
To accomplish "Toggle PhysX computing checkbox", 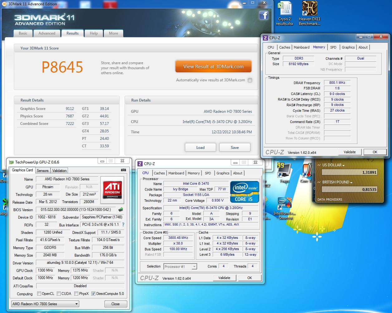I will tap(76, 293).
